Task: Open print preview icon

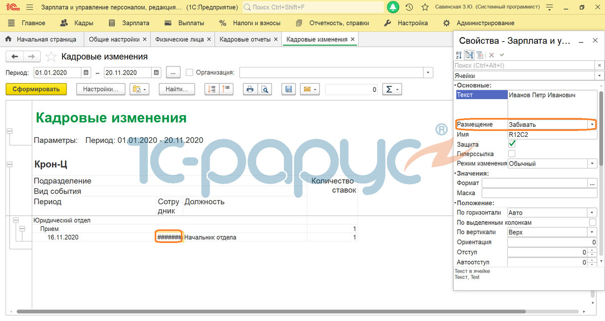Action: 265,89
